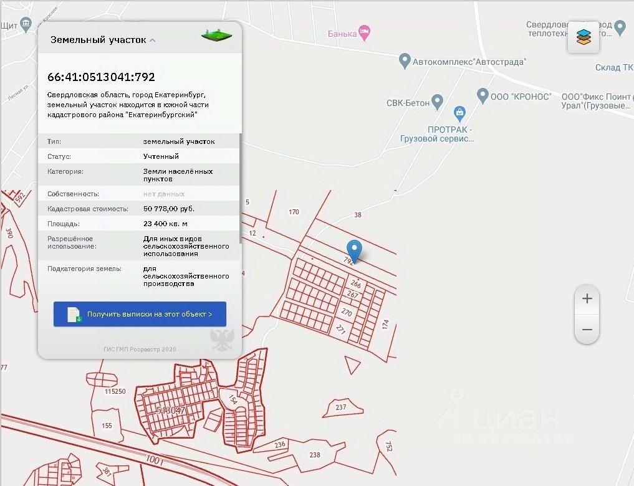Click the cadastral value 50 778,00 руб.
Screen dimensions: 634x486
[x=168, y=209]
